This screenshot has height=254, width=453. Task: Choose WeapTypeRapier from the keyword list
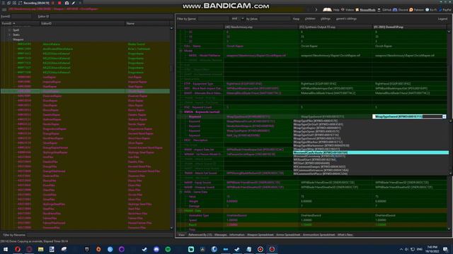coord(317,128)
